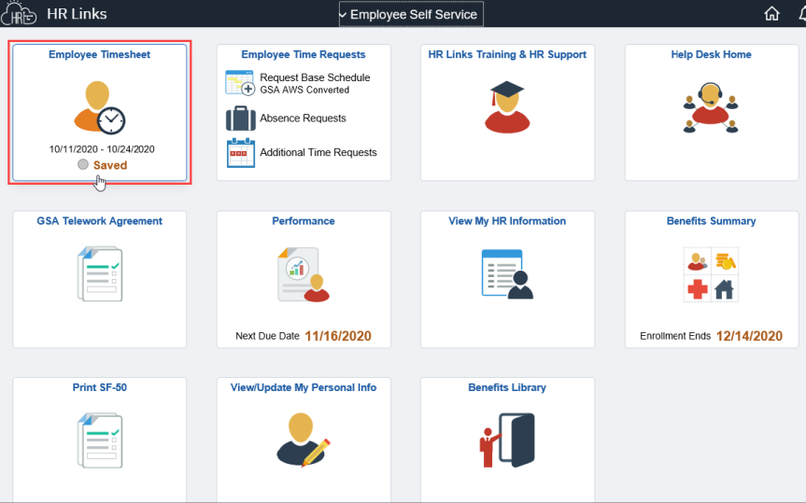
Task: Click the GSA AWS Converted text
Action: coord(304,90)
